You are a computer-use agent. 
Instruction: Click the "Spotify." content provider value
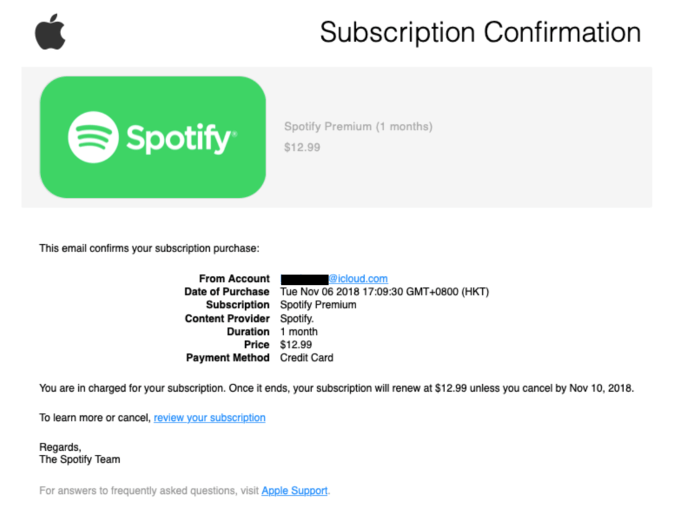tap(298, 318)
